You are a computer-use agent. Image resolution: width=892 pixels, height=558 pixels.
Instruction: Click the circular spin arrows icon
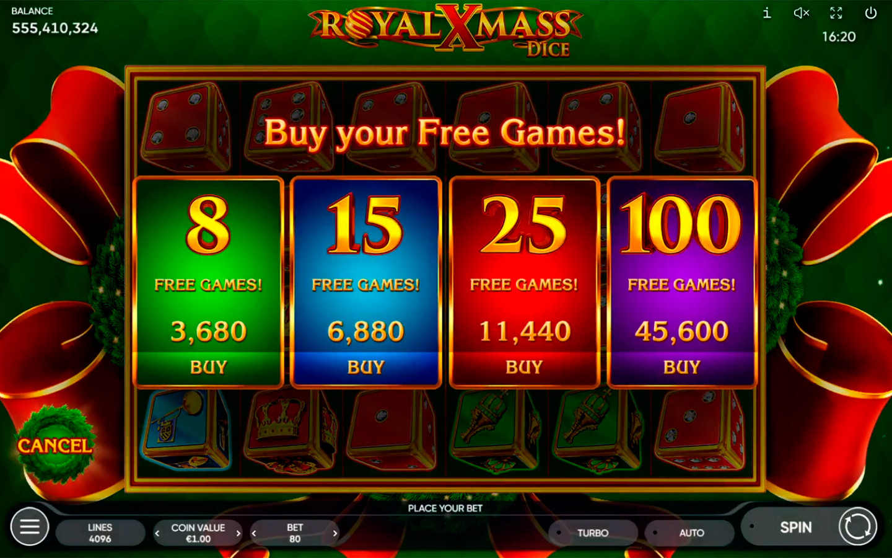point(858,527)
